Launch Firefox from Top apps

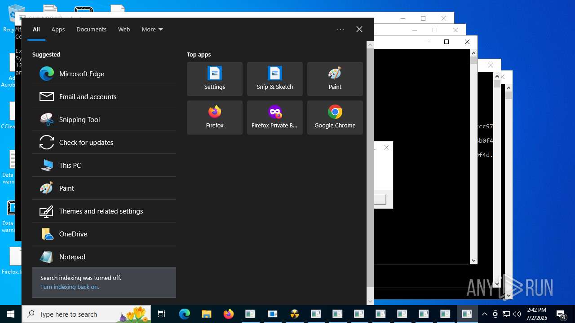215,118
